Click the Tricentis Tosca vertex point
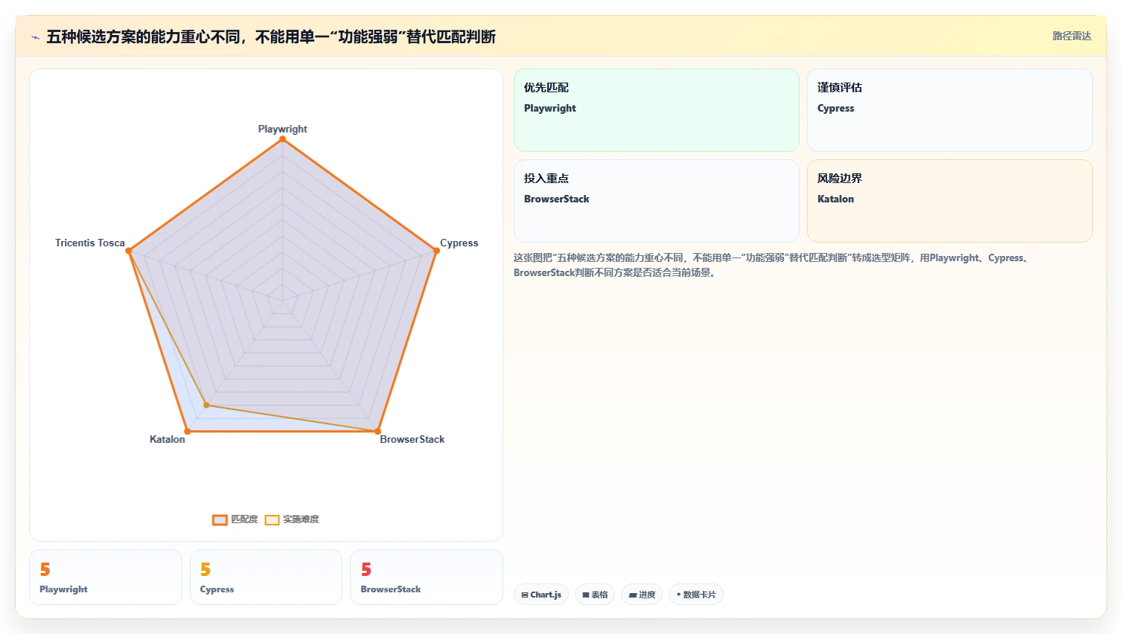 [x=129, y=251]
